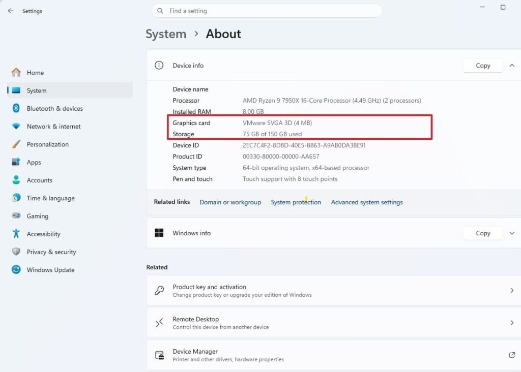
Task: Collapse the Device info section
Action: [512, 66]
